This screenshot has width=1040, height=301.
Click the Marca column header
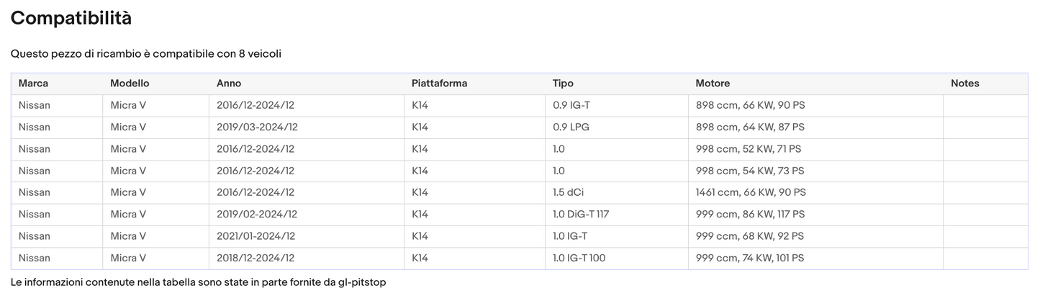click(x=33, y=84)
